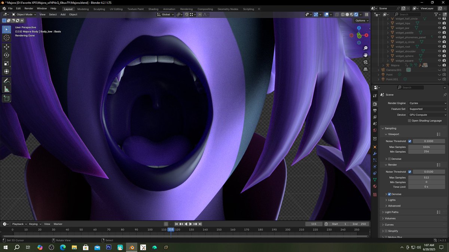Expand the Curves panel
The width and height of the screenshot is (449, 252).
pos(382,225)
